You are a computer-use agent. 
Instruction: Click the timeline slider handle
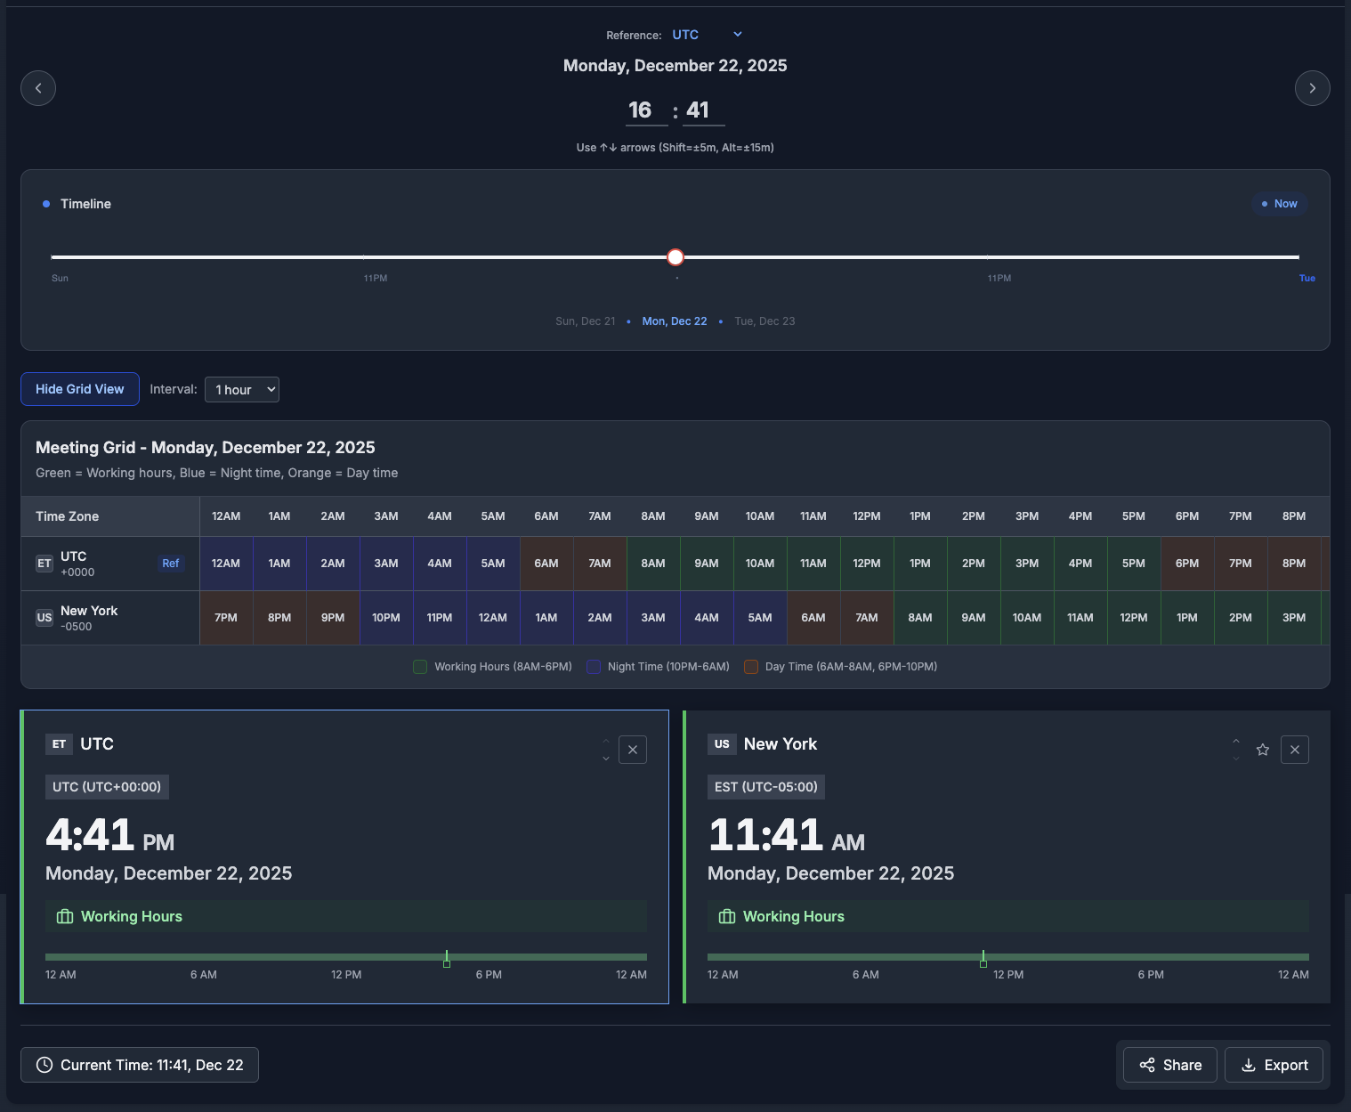675,257
